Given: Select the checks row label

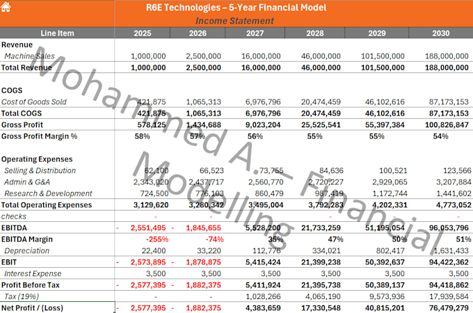Looking at the screenshot, I should (14, 216).
